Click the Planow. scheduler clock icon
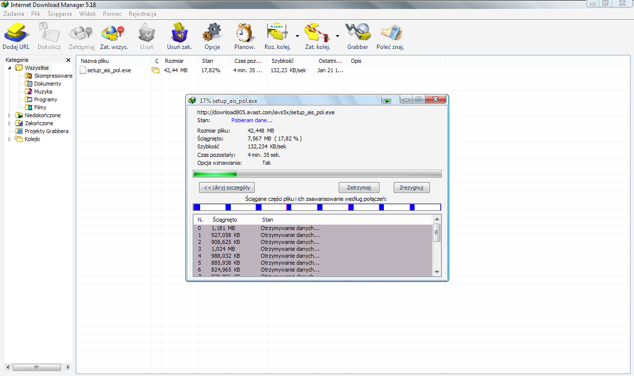The image size is (634, 376). tap(244, 33)
